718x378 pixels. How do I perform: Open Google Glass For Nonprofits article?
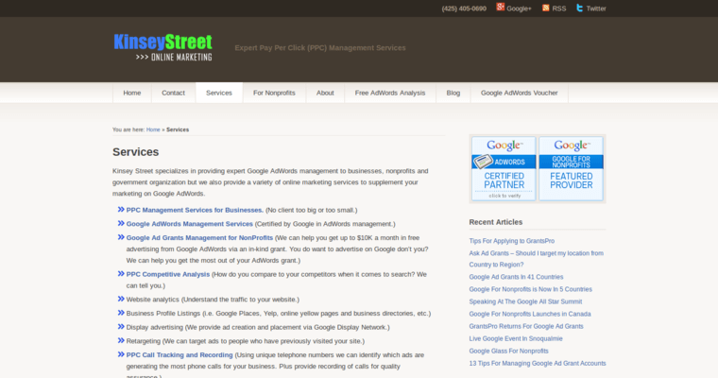(x=508, y=351)
